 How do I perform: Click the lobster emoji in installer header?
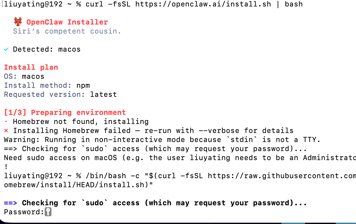(18, 22)
